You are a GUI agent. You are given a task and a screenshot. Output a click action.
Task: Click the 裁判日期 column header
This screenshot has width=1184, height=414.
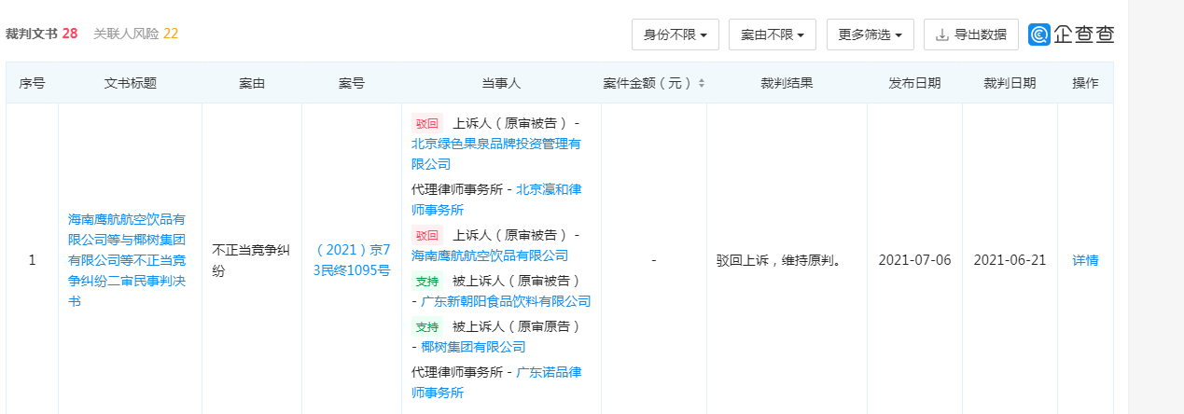(x=1010, y=83)
